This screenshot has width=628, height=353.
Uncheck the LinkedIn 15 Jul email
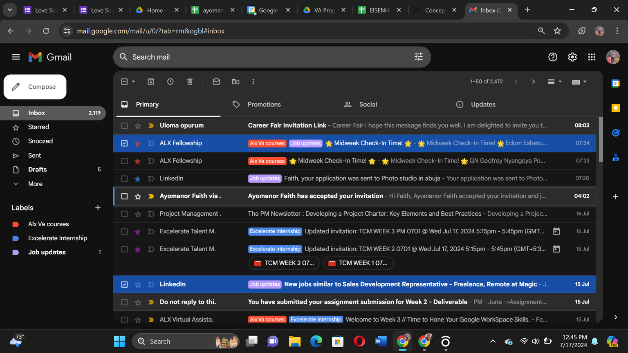[124, 284]
